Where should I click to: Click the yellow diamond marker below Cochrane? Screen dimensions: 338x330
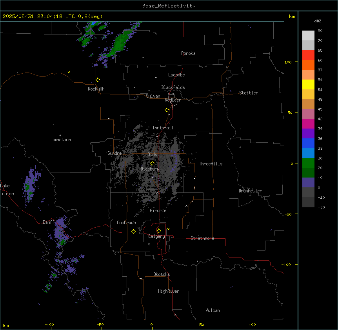pos(133,231)
